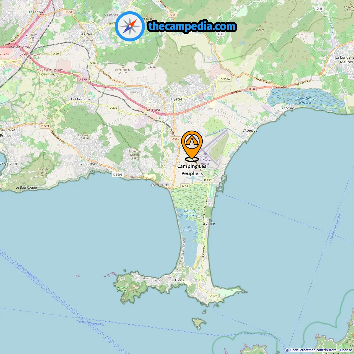Select the La Crau town label
Image resolution: width=354 pixels, height=354 pixels.
click(86, 34)
